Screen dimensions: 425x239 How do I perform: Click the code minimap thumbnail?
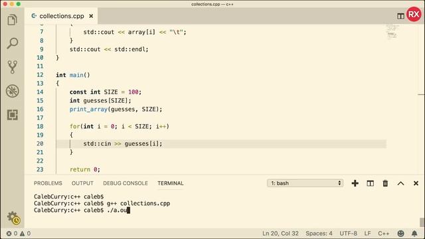point(392,32)
